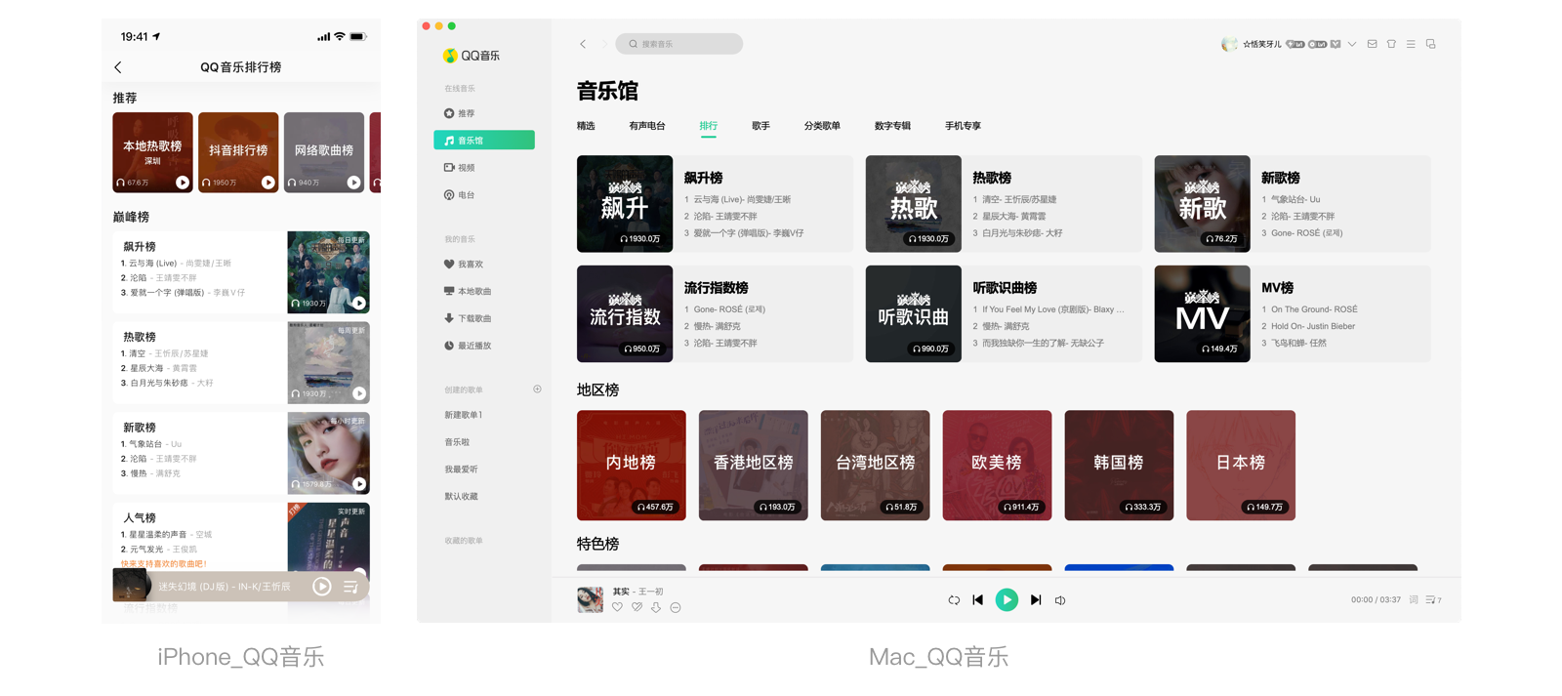Switch to mini-mode window icon
The image size is (1562, 696).
click(1430, 44)
